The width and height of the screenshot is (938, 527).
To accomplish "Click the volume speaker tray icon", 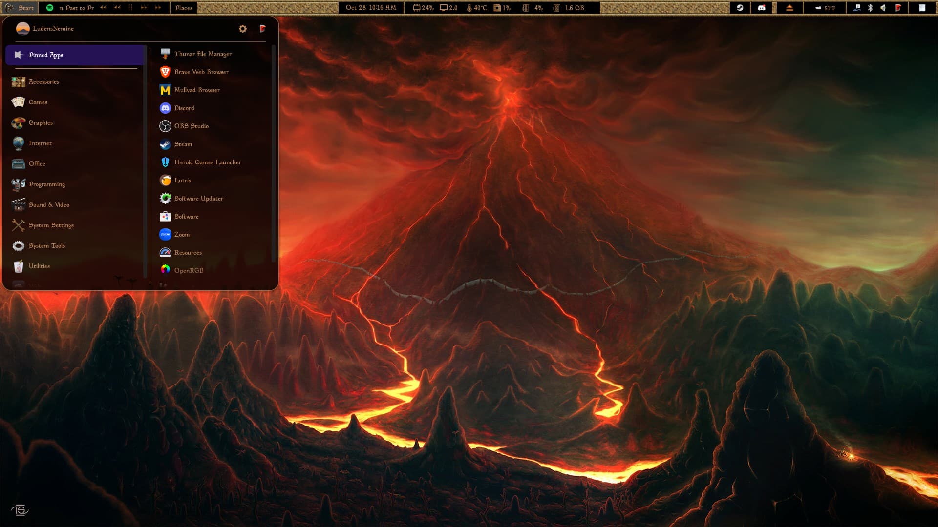I will 883,8.
